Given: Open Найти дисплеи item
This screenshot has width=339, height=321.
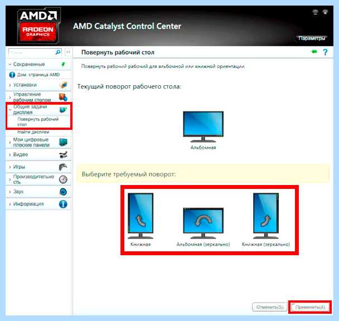Looking at the screenshot, I should pyautogui.click(x=33, y=132).
